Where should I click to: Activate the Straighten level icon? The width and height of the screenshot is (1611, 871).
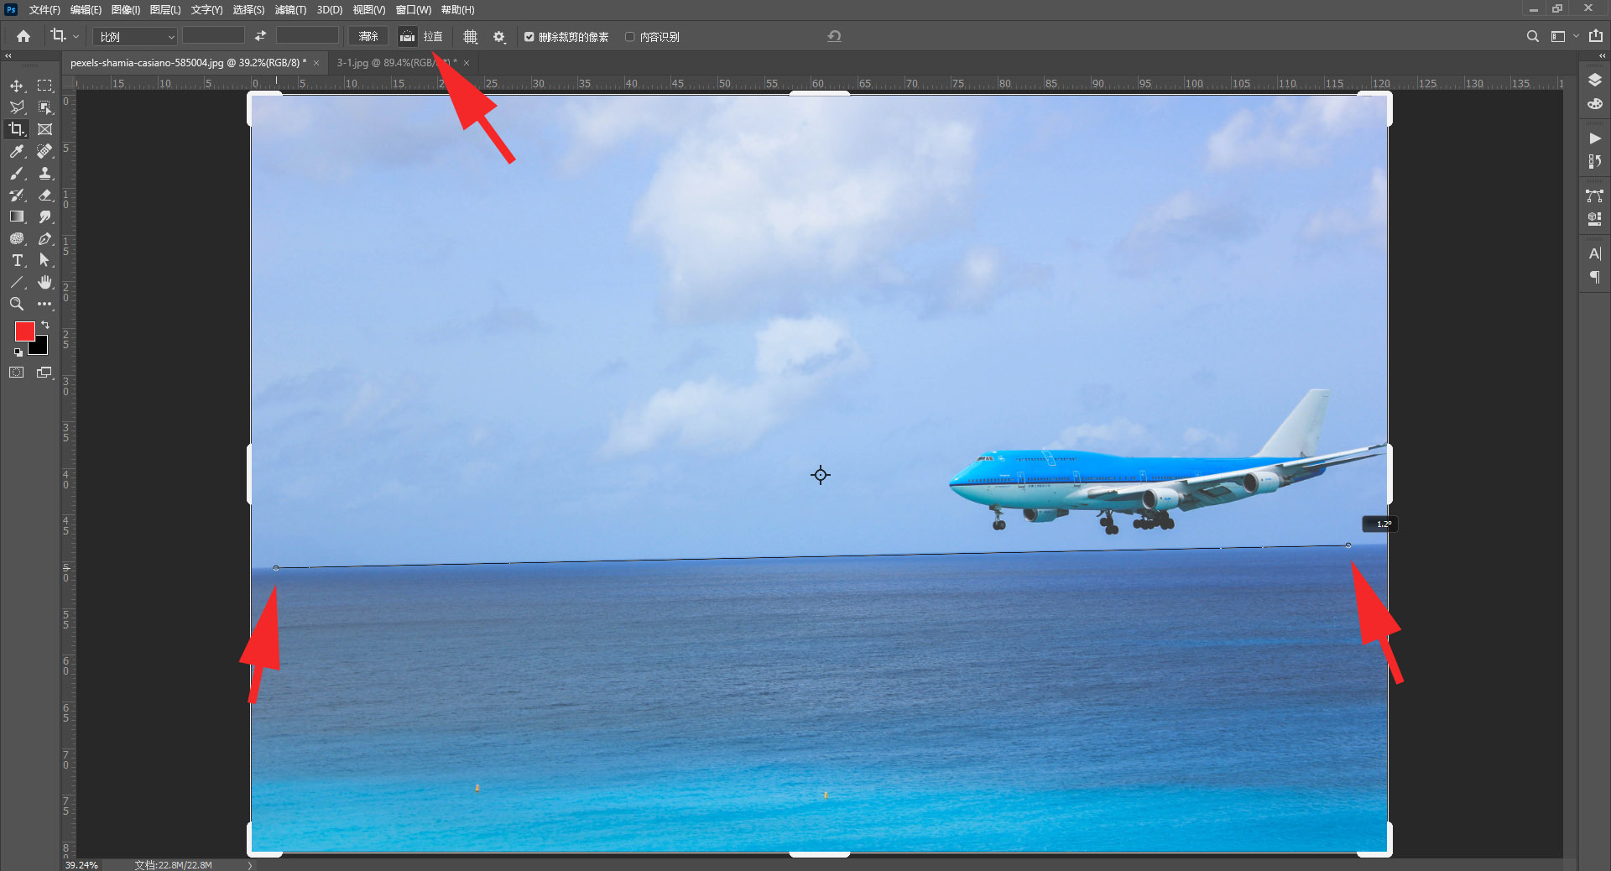(407, 36)
